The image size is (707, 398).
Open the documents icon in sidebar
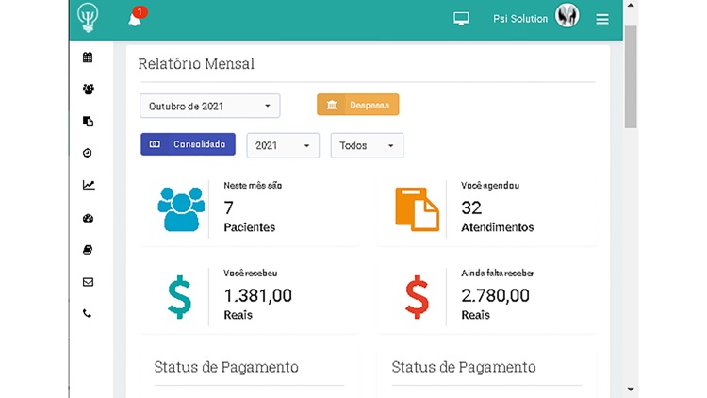[89, 121]
